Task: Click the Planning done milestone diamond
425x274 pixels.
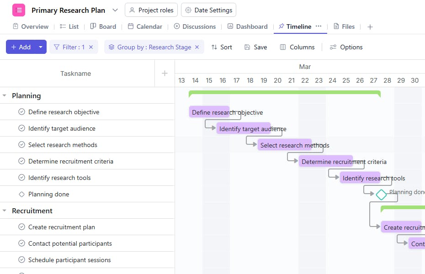Action: (x=381, y=195)
